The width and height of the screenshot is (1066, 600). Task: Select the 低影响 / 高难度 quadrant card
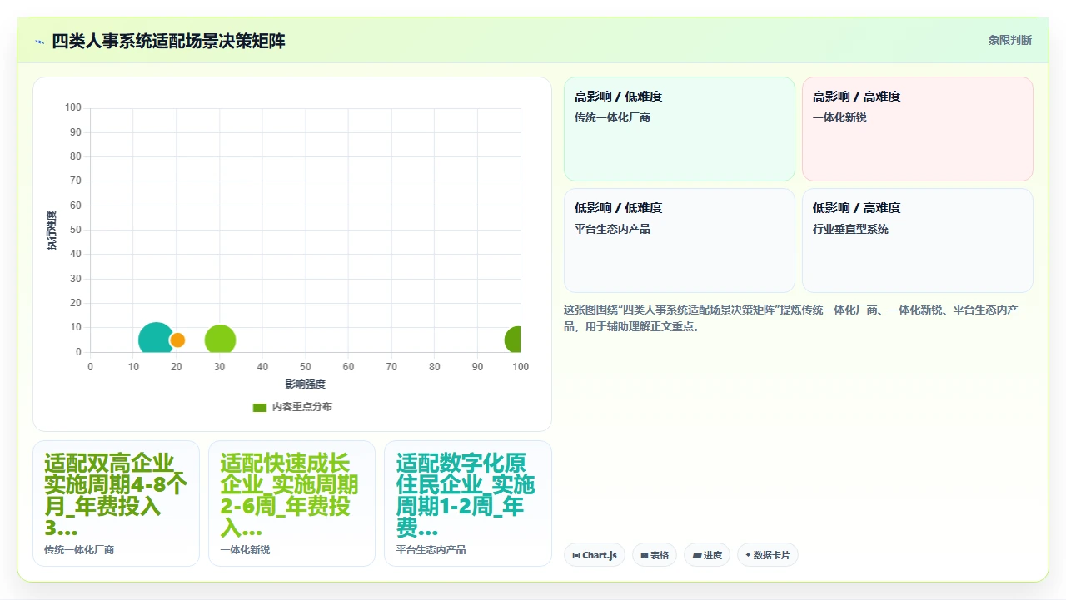[x=917, y=240]
